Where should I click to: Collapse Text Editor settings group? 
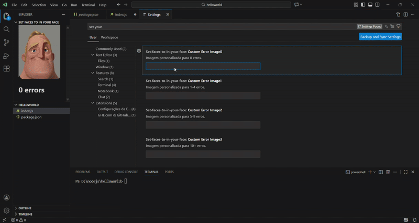(x=93, y=55)
